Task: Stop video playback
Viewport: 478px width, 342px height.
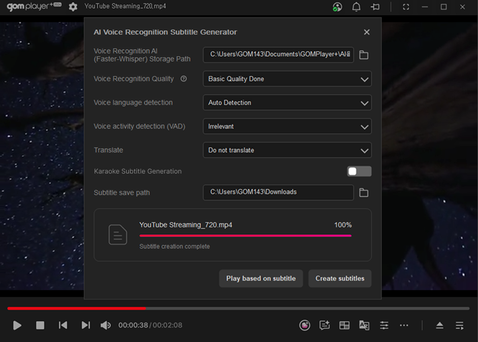Action: pyautogui.click(x=40, y=325)
